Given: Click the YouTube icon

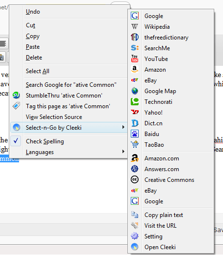Looking at the screenshot, I should [135, 59].
